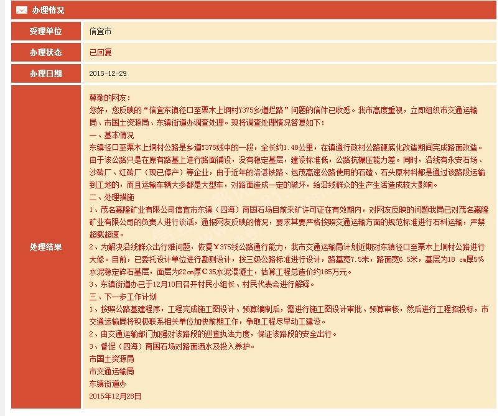This screenshot has height=416, width=502.
Task: Select the 办理状态 label cell
Action: (46, 52)
